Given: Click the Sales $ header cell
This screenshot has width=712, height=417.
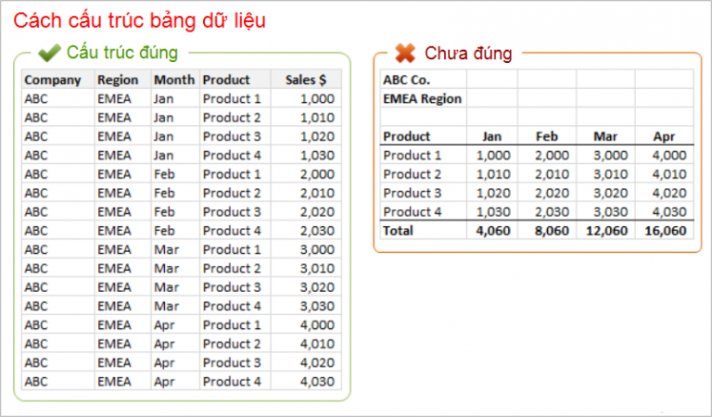Looking at the screenshot, I should 306,80.
